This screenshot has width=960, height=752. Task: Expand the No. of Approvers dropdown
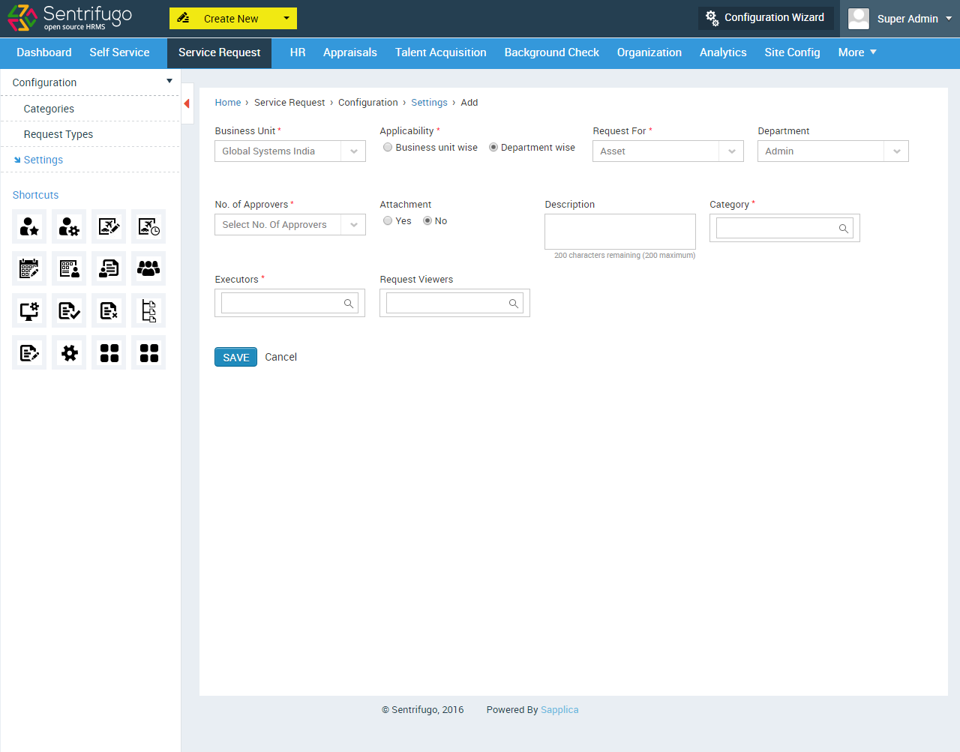[289, 224]
